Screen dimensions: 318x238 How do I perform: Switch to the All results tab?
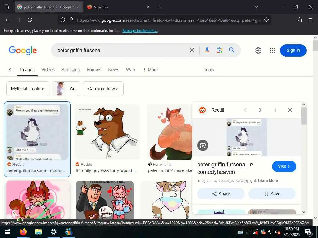(x=11, y=70)
